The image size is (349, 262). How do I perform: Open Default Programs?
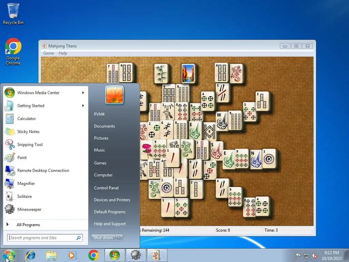[x=109, y=212]
